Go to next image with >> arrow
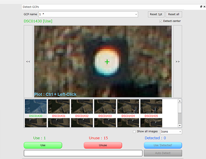The height and width of the screenshot is (159, 206). coord(178,61)
